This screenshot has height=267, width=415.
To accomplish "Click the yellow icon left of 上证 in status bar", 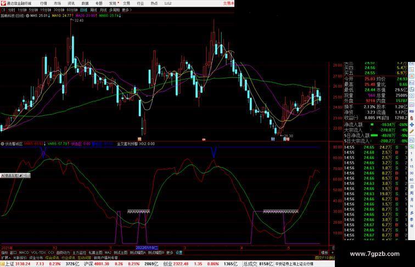I will coord(2,264).
